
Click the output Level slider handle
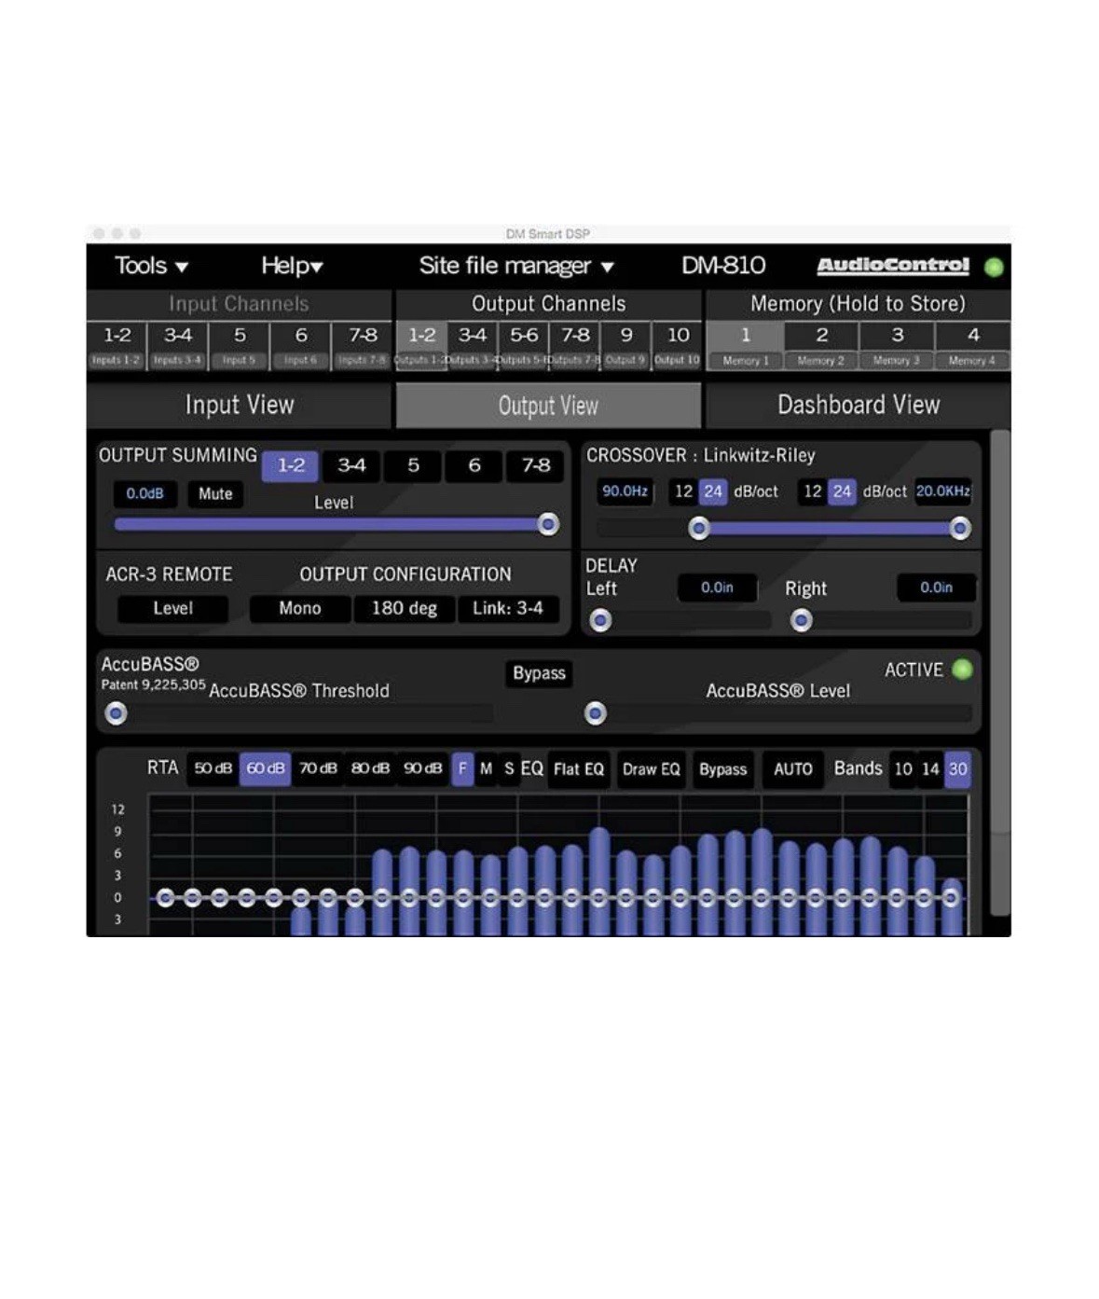click(548, 524)
